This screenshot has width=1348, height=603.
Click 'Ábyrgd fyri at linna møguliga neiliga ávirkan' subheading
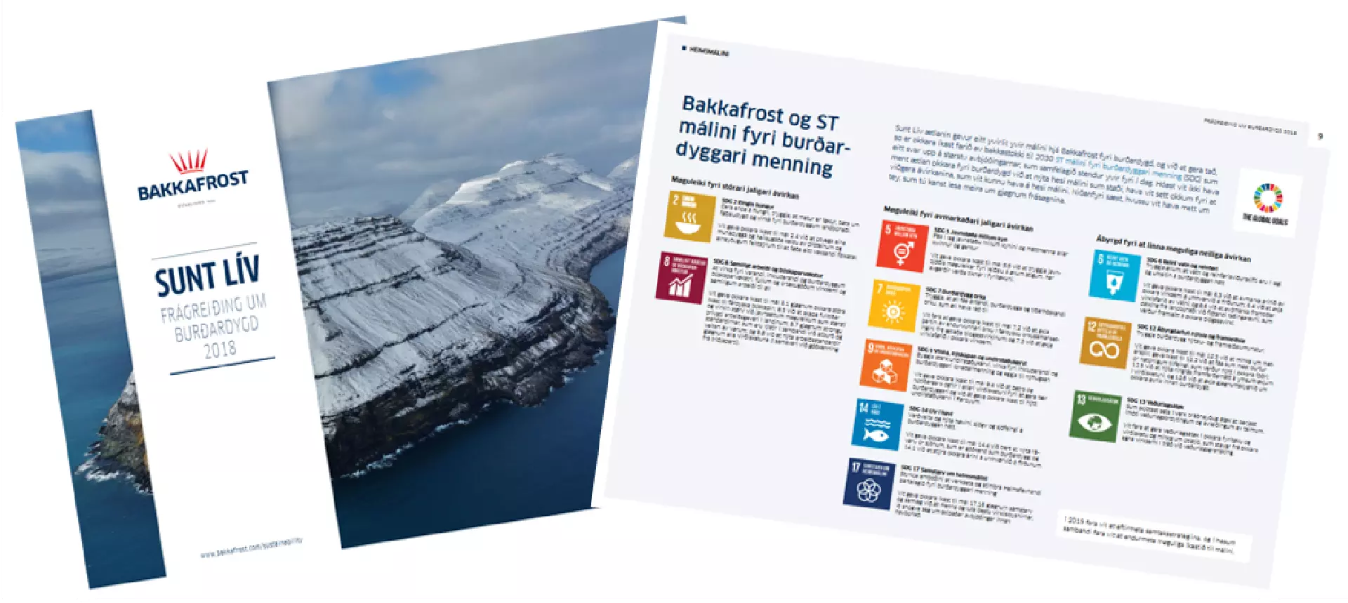coord(1173,249)
